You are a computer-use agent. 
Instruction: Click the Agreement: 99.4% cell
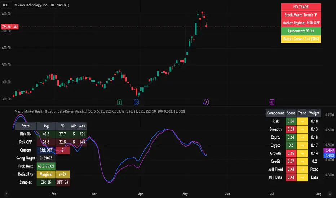pyautogui.click(x=301, y=31)
